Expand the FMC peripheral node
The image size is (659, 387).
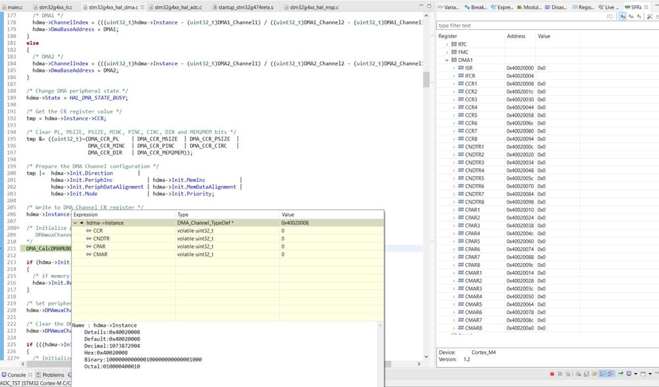click(447, 52)
